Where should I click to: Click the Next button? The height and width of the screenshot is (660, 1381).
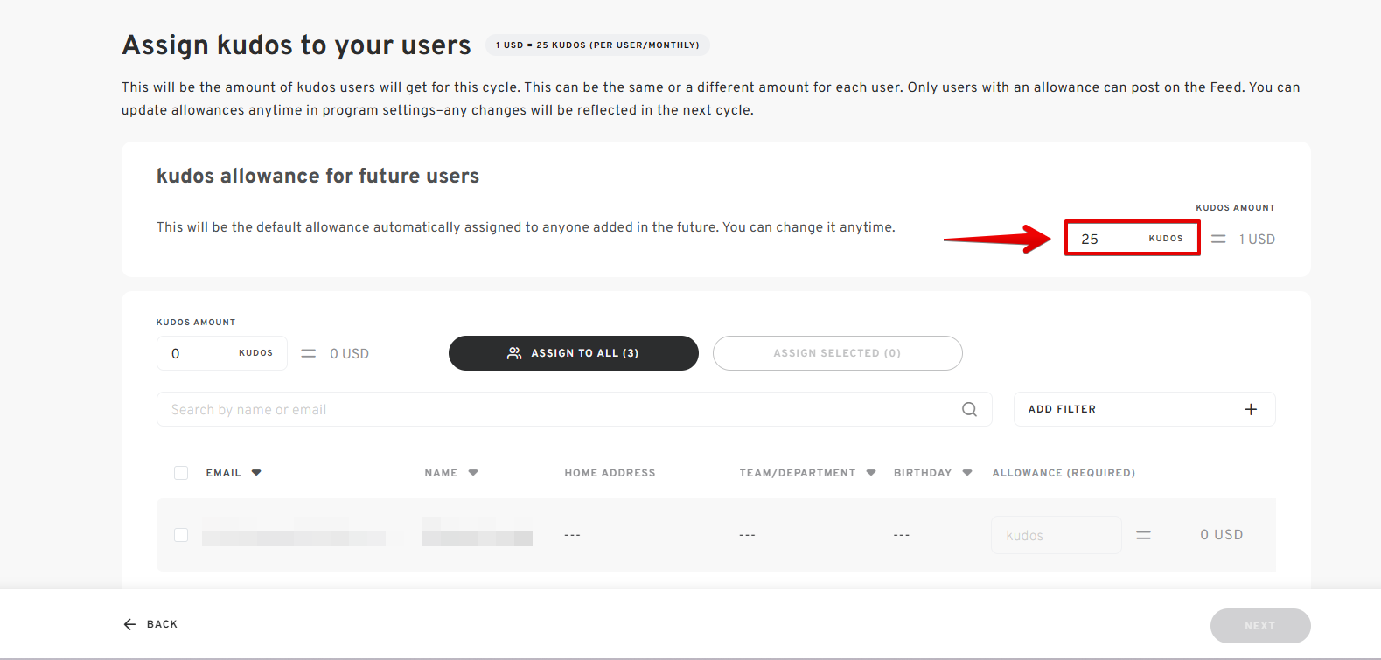(1259, 626)
